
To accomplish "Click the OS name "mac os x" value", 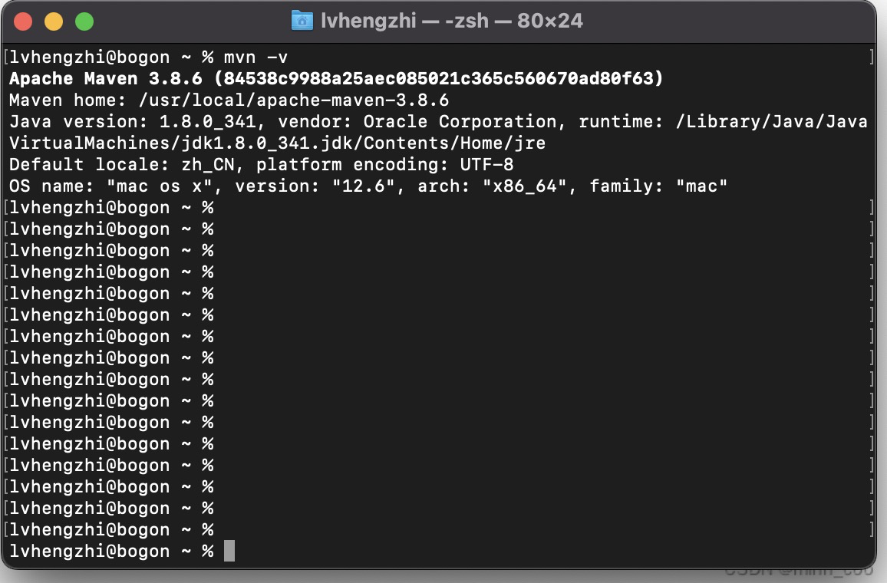I will tap(160, 186).
